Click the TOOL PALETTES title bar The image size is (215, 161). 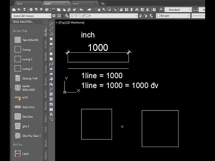27,22
